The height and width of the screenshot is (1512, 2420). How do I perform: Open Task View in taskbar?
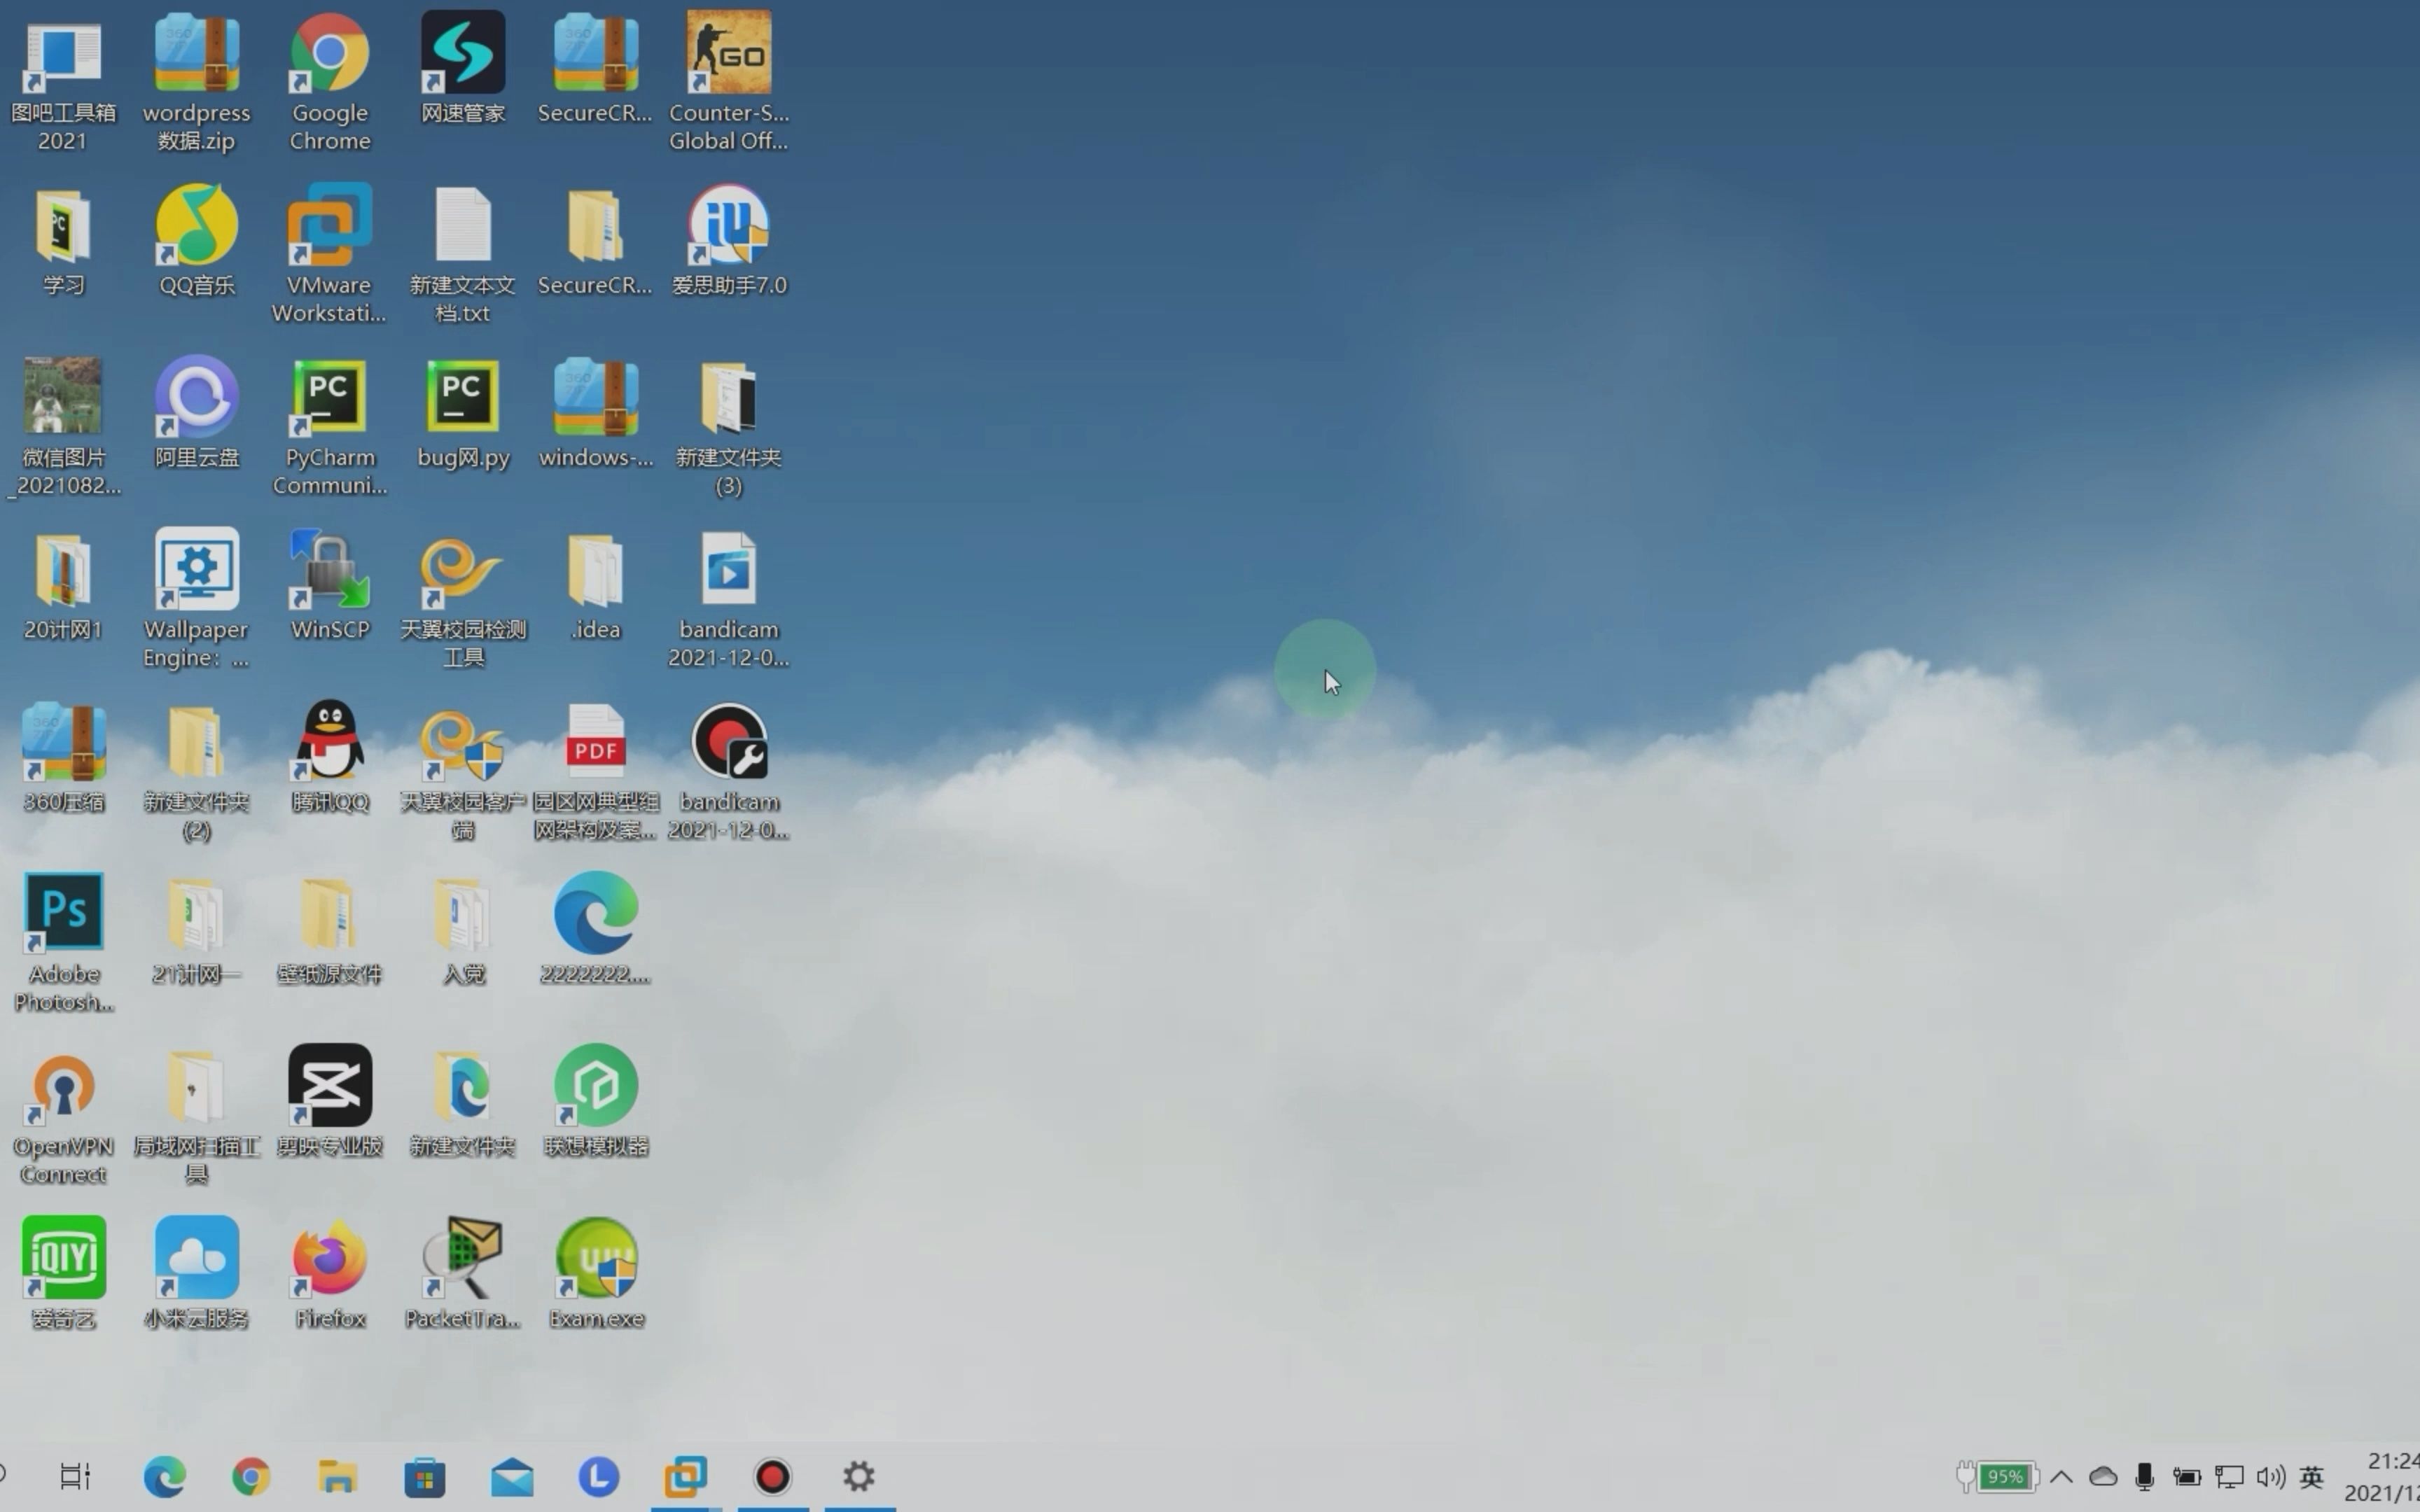click(x=75, y=1476)
